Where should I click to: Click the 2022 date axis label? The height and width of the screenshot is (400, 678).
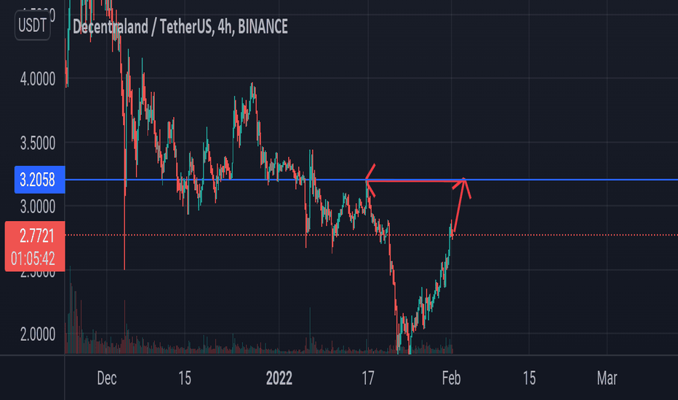tap(279, 378)
